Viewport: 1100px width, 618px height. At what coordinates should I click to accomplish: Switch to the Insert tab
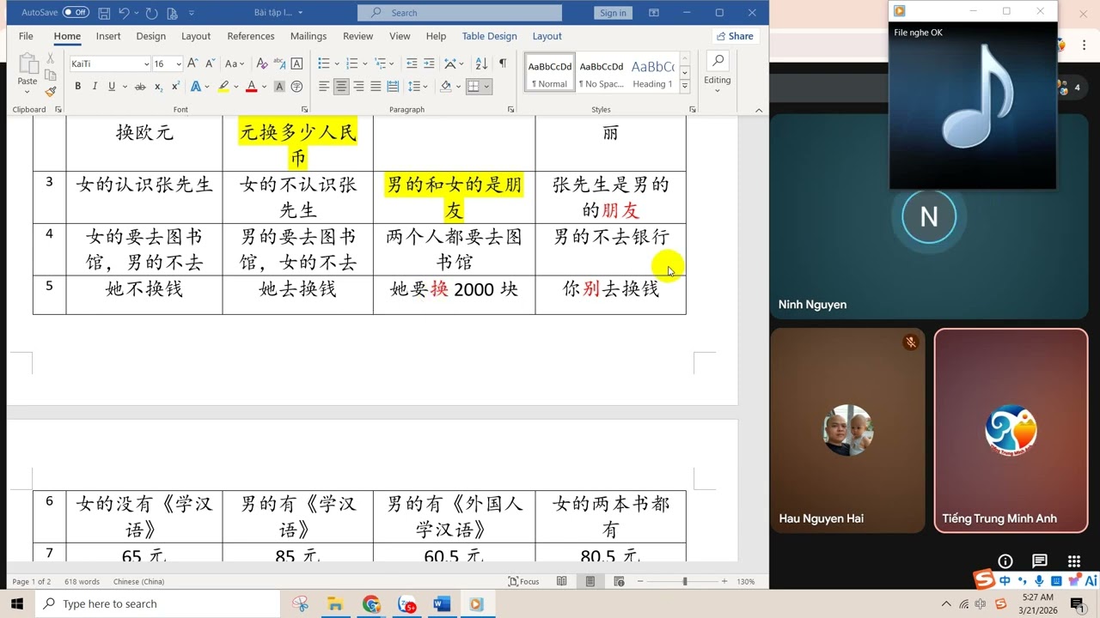tap(108, 36)
